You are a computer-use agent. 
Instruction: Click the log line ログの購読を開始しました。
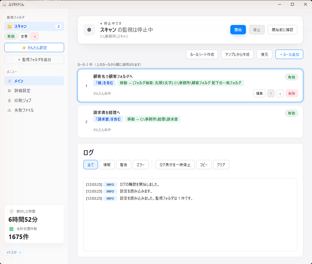click(140, 185)
